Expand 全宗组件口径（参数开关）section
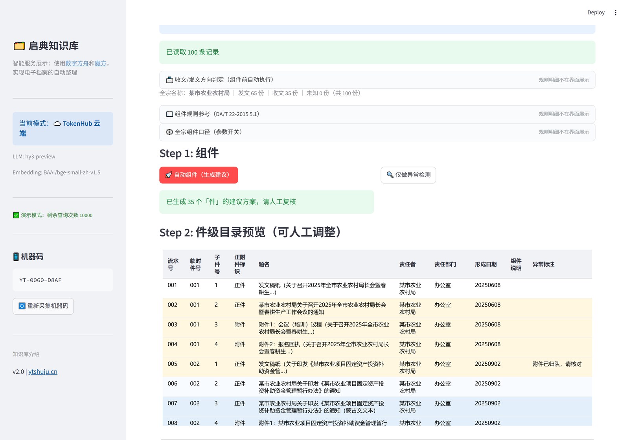Viewport: 629px width, 440px height. click(x=377, y=132)
